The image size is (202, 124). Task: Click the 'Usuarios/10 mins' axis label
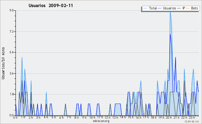3,63
